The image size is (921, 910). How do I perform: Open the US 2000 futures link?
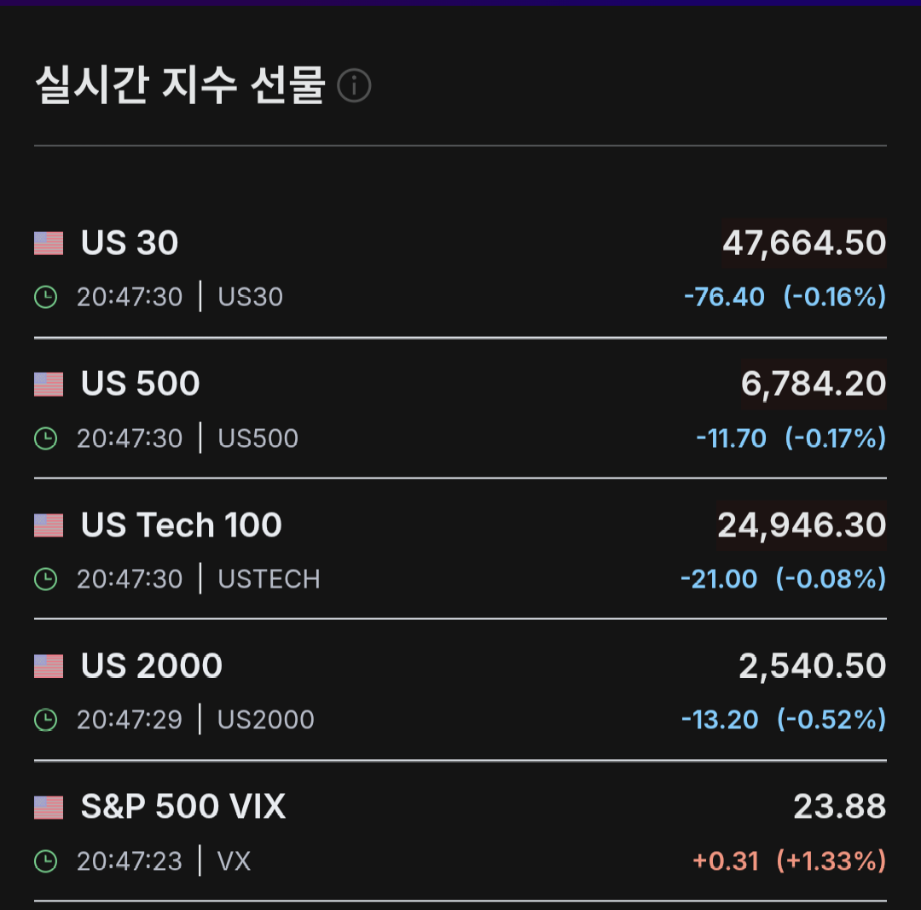(152, 665)
